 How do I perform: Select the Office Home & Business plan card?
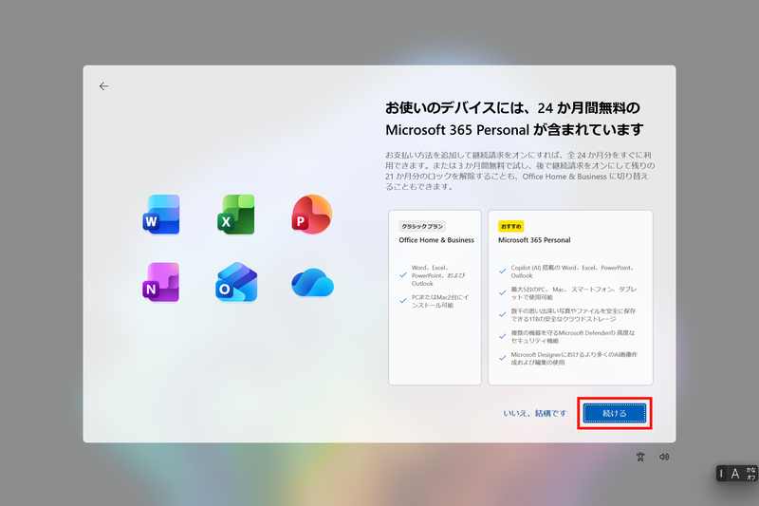[435, 297]
